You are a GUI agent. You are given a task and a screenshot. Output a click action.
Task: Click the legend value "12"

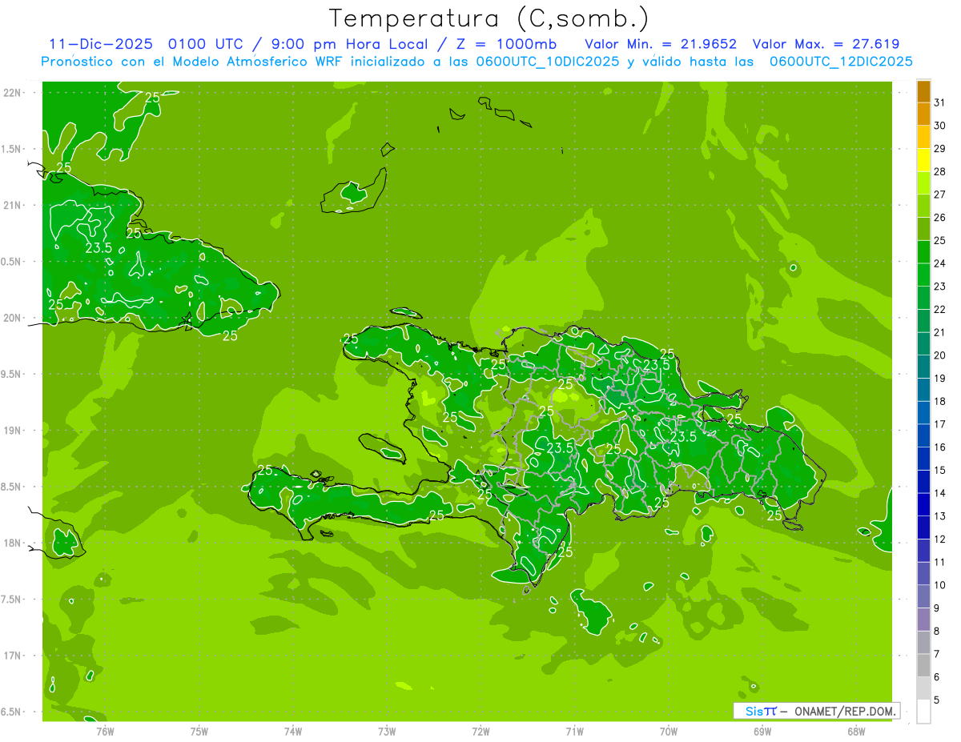940,539
